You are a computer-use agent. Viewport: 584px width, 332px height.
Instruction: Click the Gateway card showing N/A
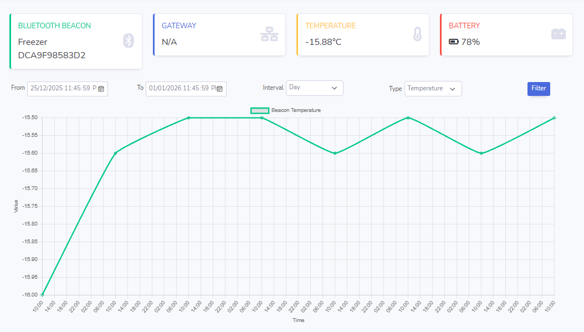(x=219, y=34)
